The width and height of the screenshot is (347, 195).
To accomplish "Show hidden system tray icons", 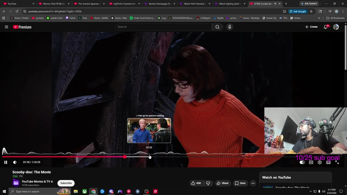I will click(x=311, y=191).
